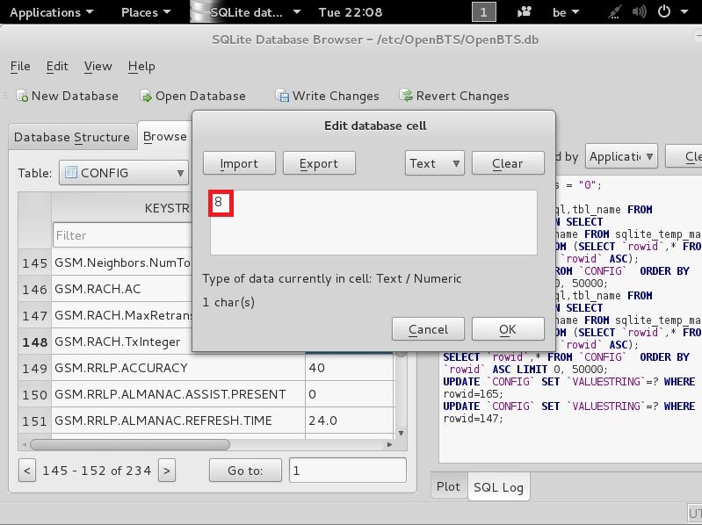The width and height of the screenshot is (702, 525).
Task: Switch to the Plot tab
Action: 448,486
